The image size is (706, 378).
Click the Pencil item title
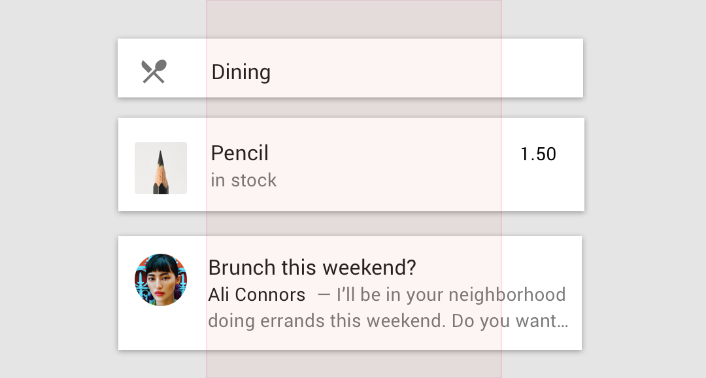coord(239,153)
